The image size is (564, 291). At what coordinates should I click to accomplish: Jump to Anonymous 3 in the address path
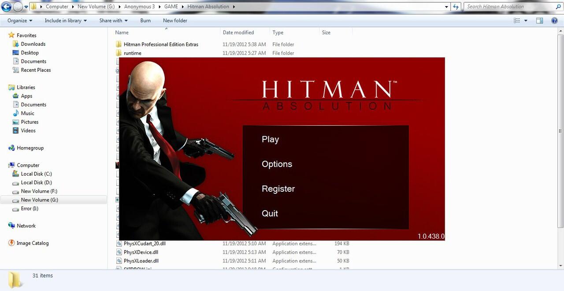pos(139,7)
